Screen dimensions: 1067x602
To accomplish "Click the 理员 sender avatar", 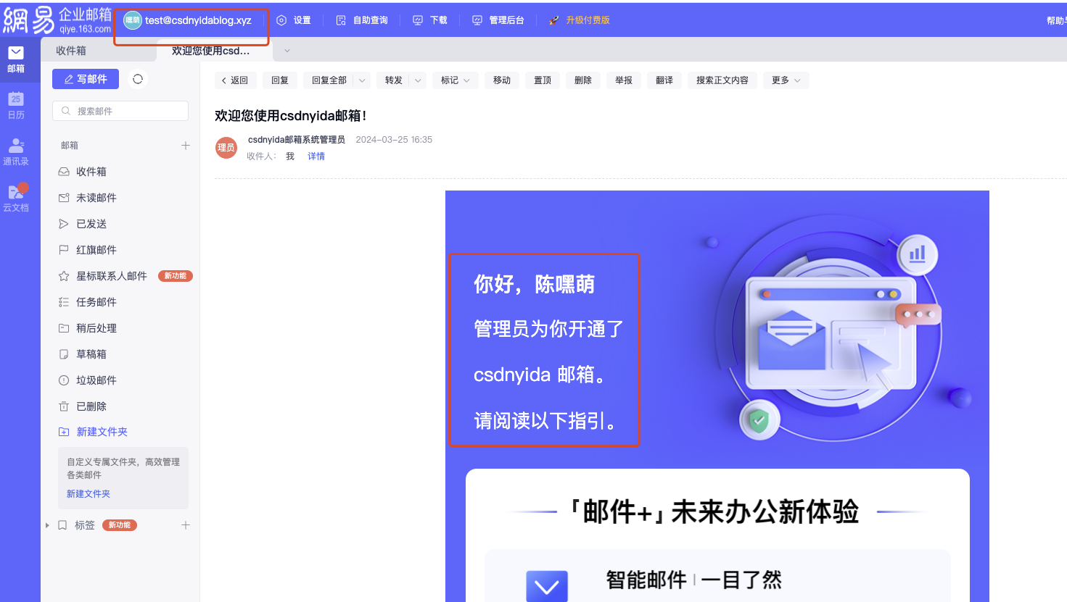I will (226, 148).
